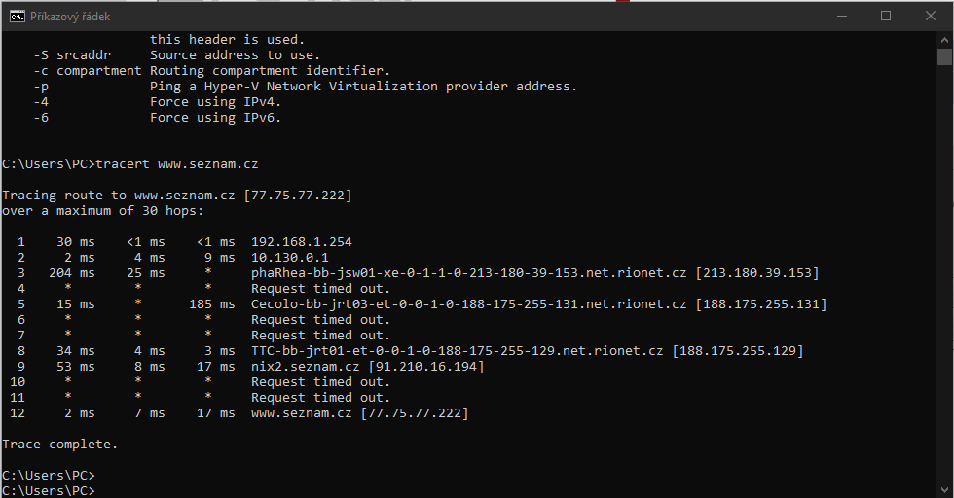
Task: Click the last C:\Users\PC> prompt line
Action: 49,490
